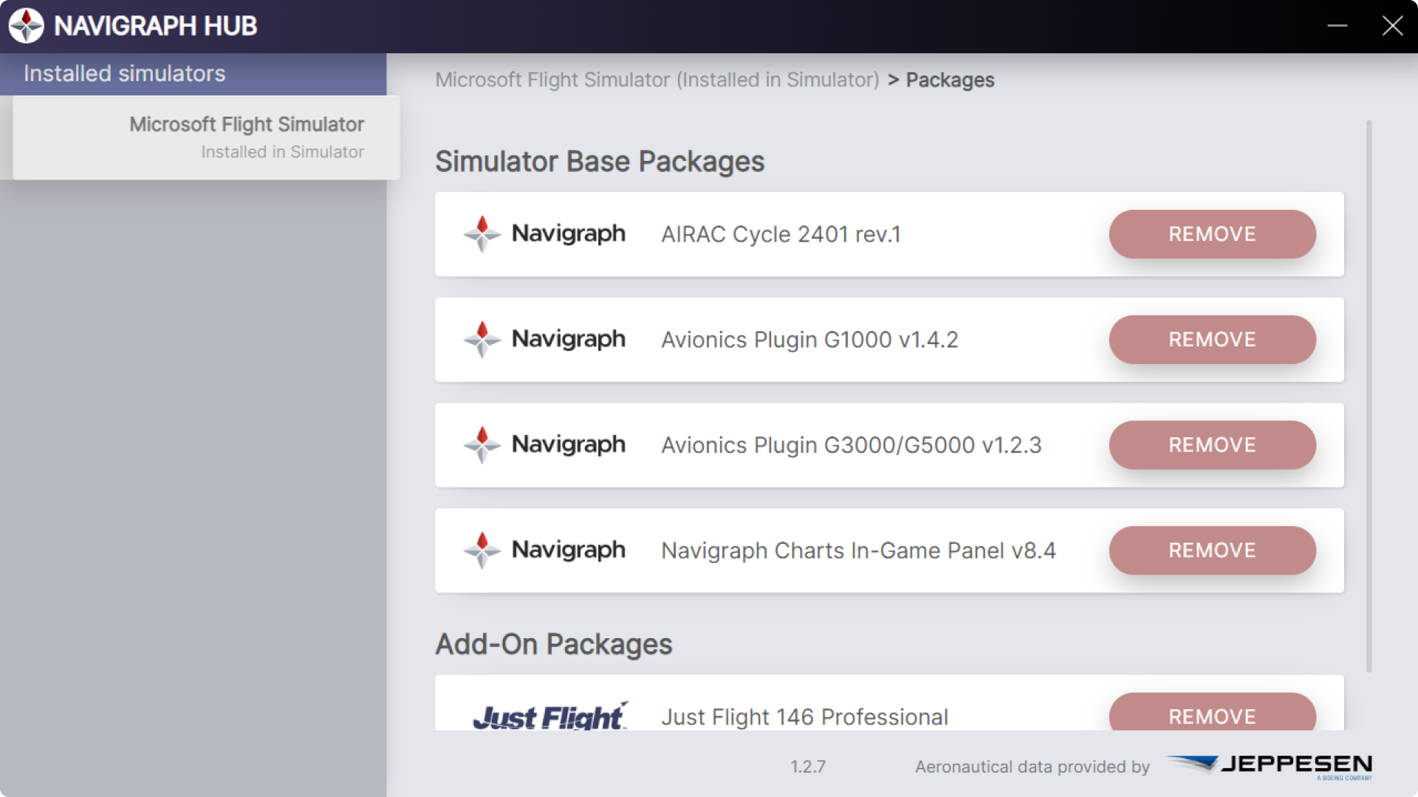Remove Navigraph Charts In-Game Panel v8.4
Image resolution: width=1418 pixels, height=797 pixels.
1212,550
